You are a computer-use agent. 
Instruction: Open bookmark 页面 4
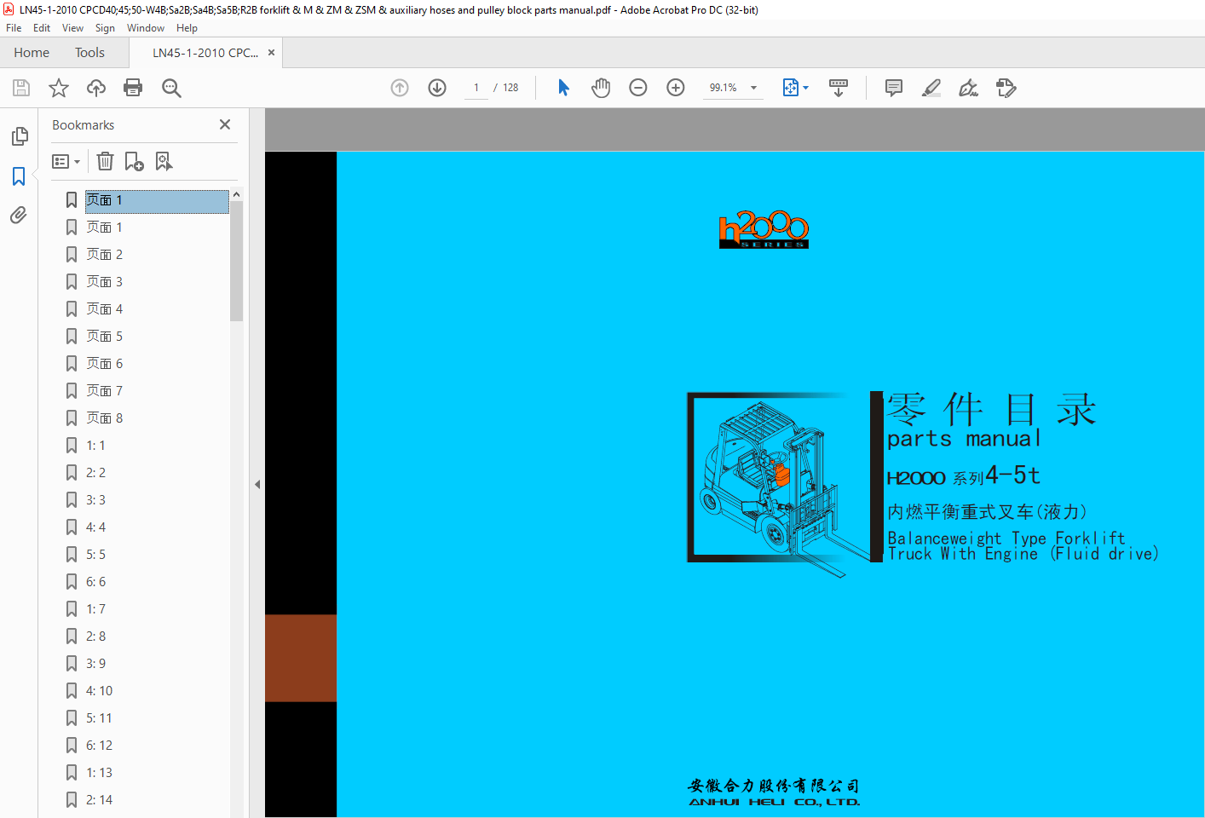[104, 309]
